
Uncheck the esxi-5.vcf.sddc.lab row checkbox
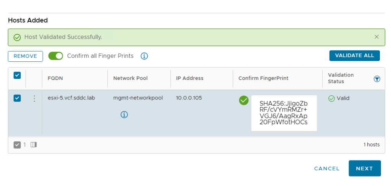(x=17, y=98)
